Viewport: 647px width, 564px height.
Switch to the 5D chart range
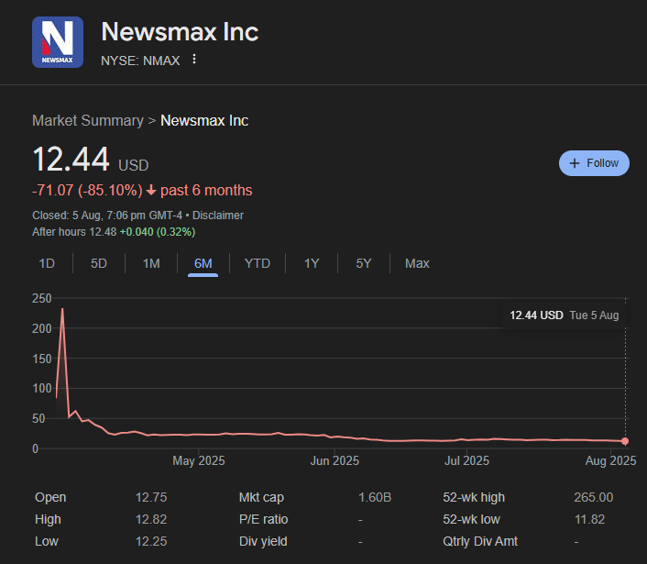[99, 263]
